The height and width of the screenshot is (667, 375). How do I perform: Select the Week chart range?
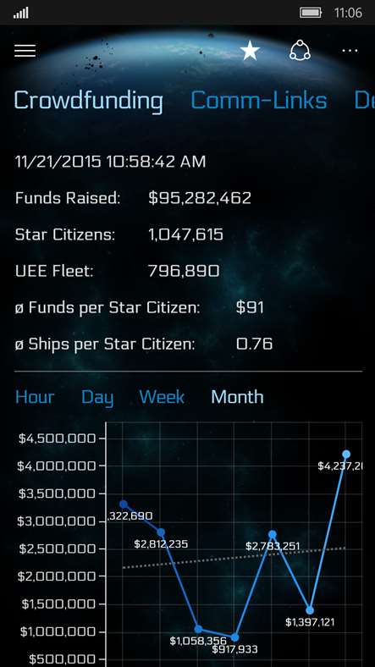(162, 397)
